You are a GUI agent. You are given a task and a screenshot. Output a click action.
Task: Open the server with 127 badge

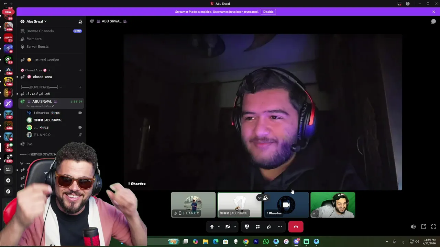tap(8, 115)
